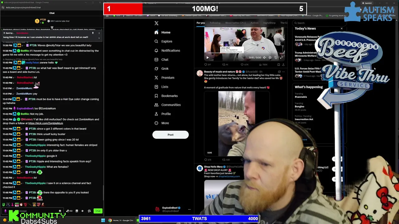Click the X logo above the sidebar
Viewport: 399px width, 224px height.
pos(156,23)
